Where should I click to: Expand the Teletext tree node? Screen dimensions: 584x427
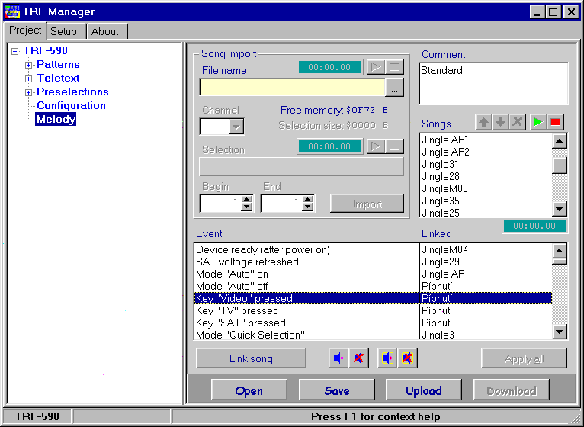tap(29, 79)
